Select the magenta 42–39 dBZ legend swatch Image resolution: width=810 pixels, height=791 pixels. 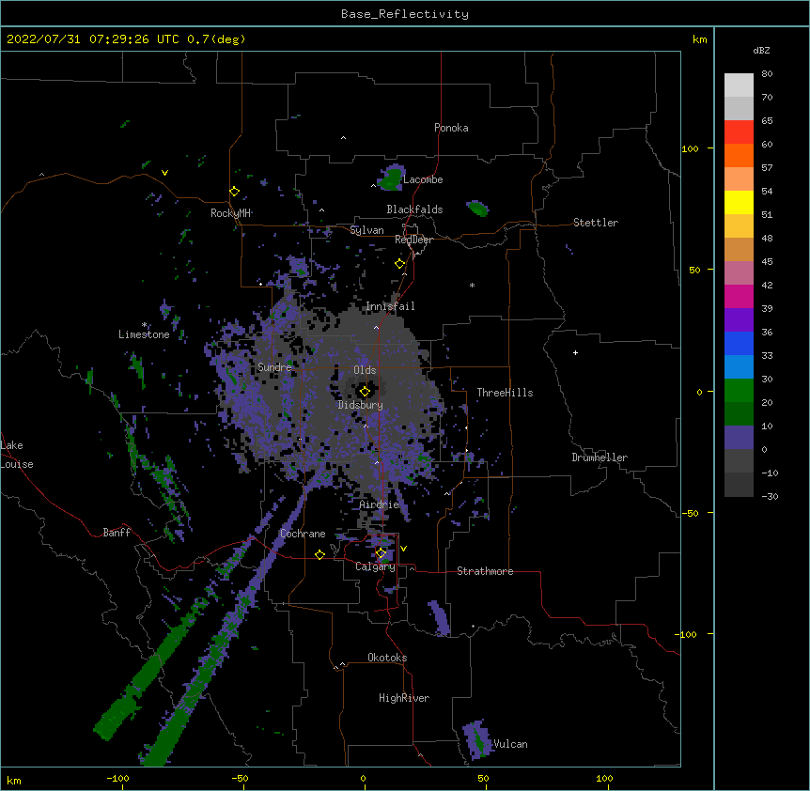tap(739, 296)
